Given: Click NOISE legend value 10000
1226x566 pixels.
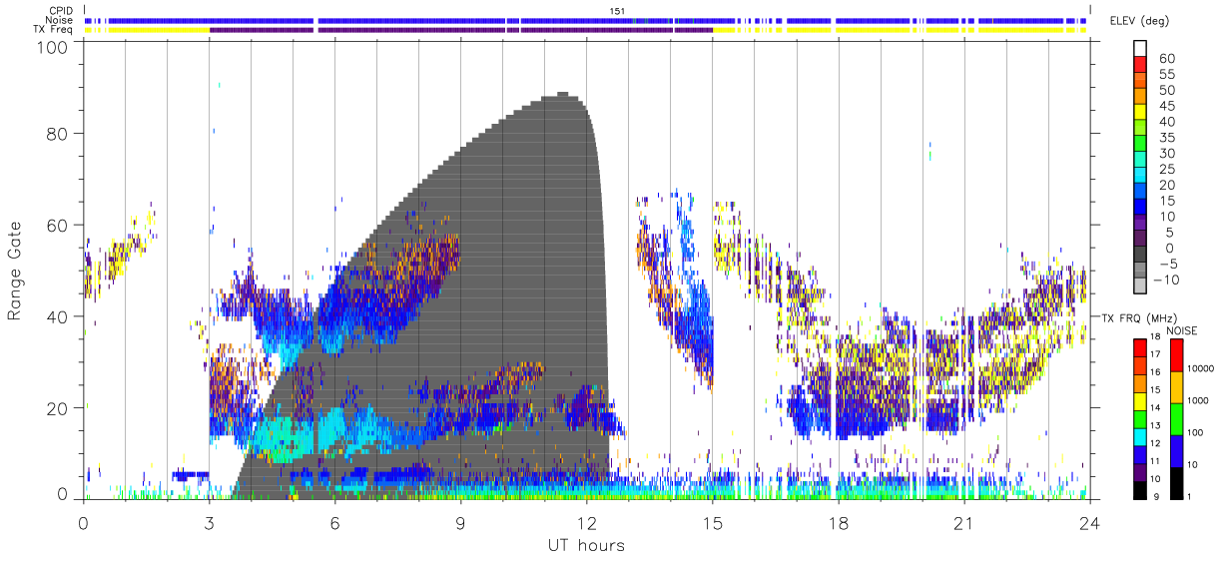Looking at the screenshot, I should [1202, 369].
